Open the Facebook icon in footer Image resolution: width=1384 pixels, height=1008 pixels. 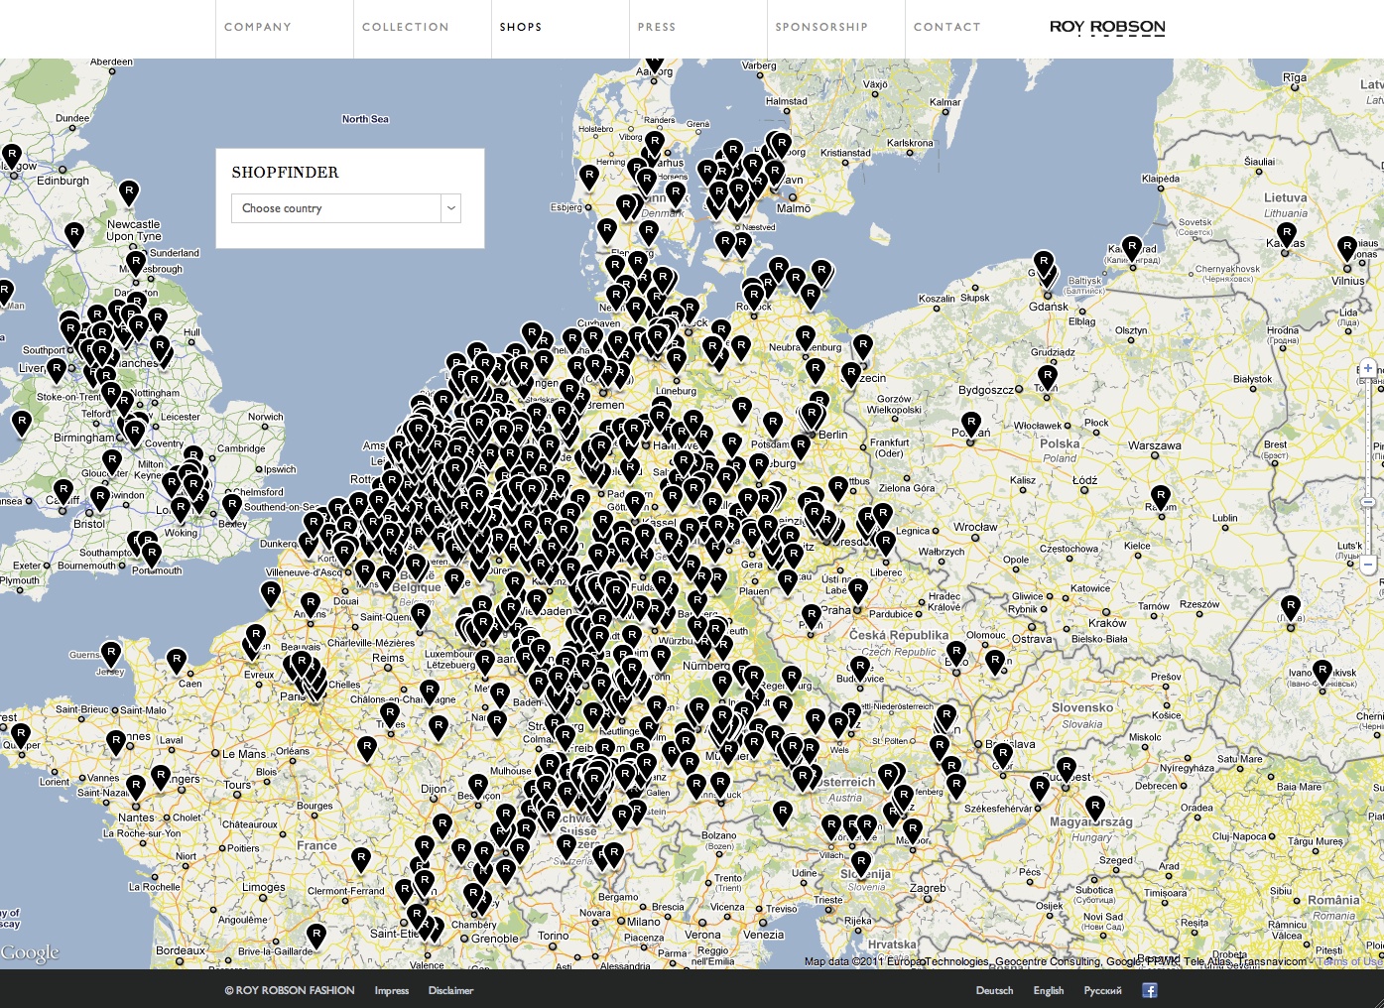tap(1150, 990)
